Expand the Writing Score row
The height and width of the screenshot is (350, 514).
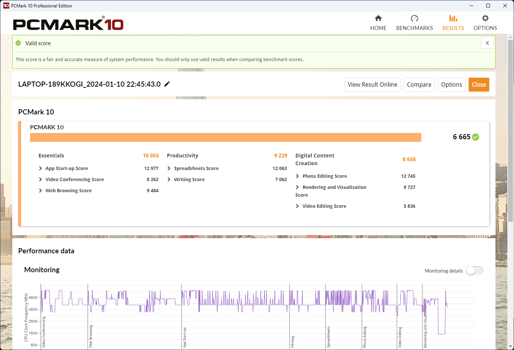click(169, 180)
